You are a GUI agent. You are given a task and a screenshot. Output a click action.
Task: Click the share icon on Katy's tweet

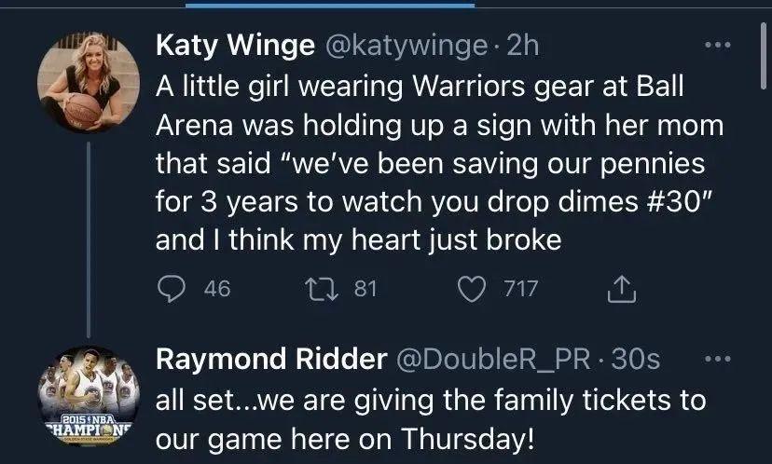[620, 290]
